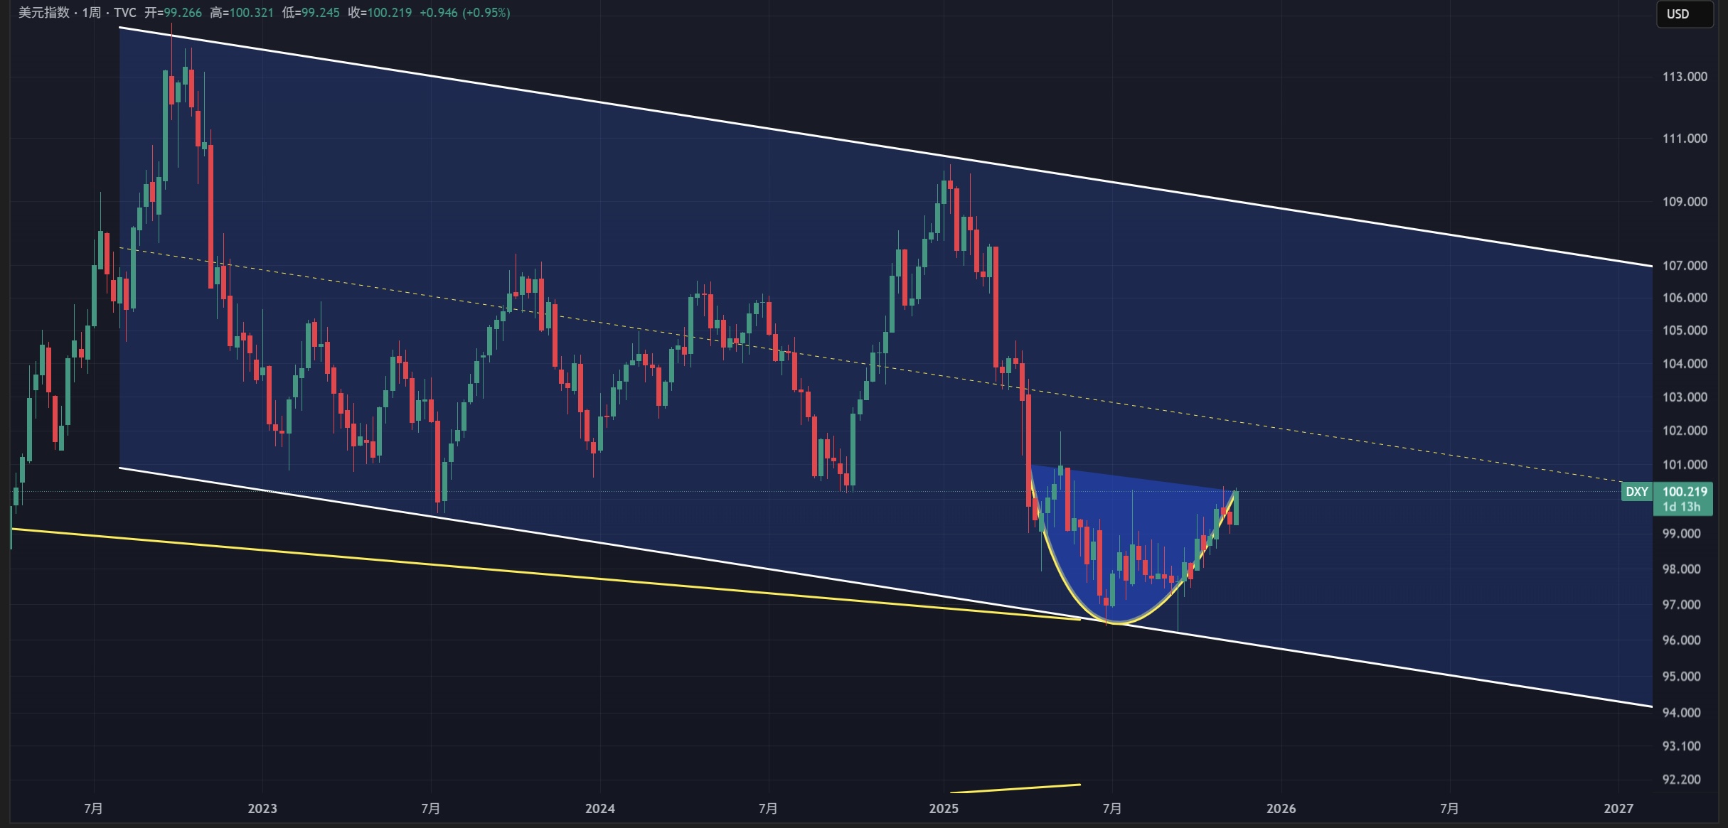
Task: Click the 107.000 price axis label
Action: [x=1684, y=266]
